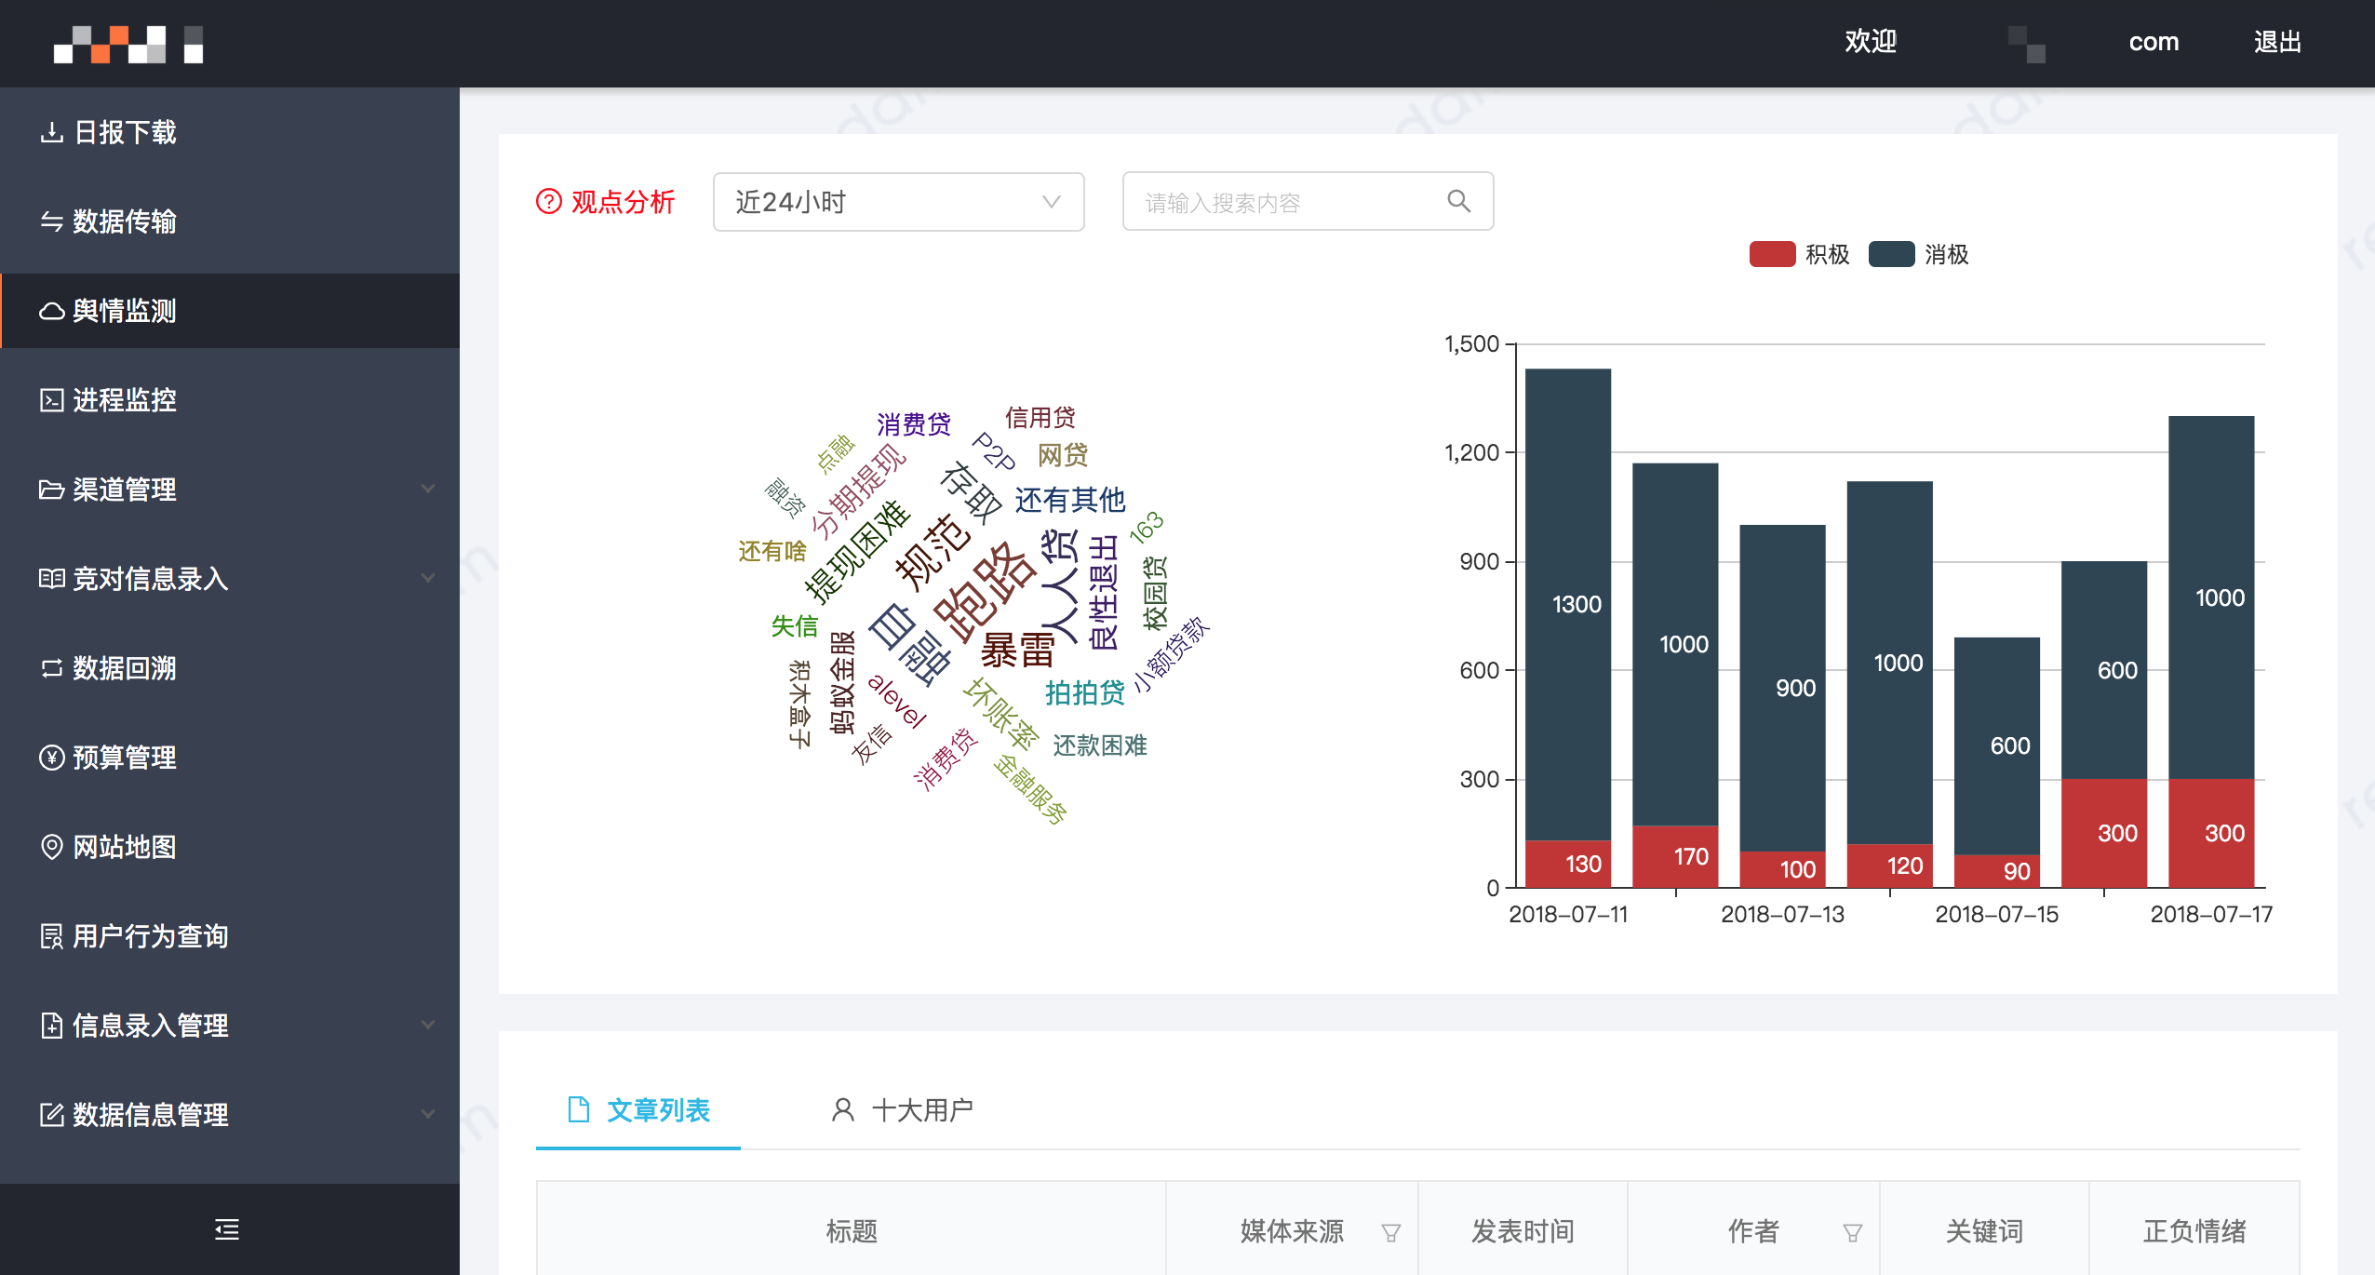Click the 关键词 column header
The height and width of the screenshot is (1275, 2375).
click(x=1984, y=1231)
